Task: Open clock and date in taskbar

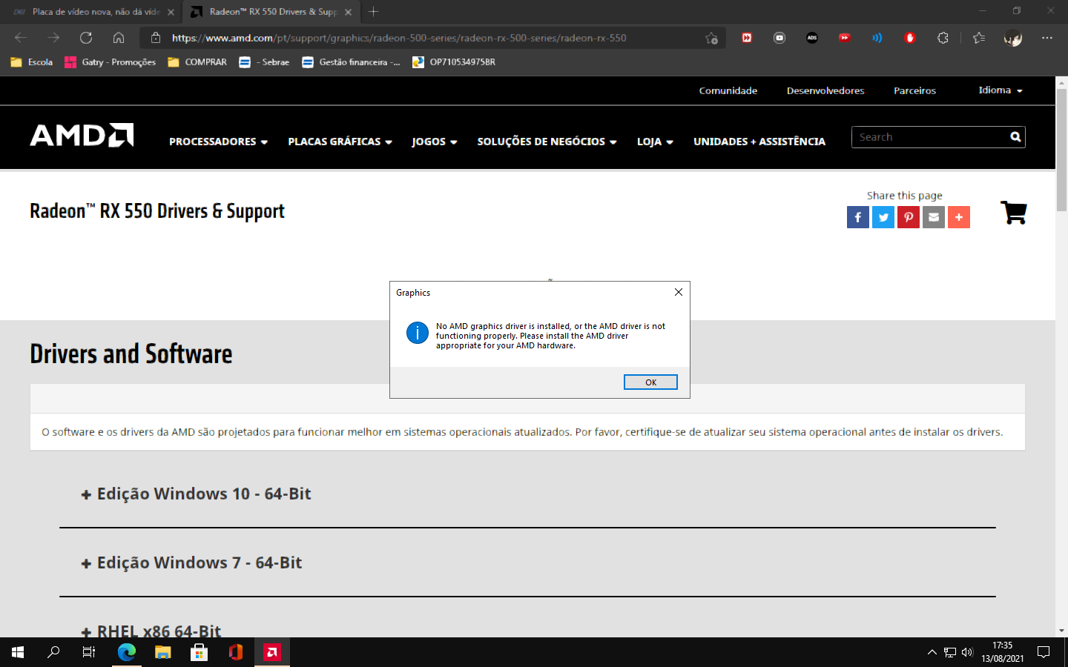Action: 1003,652
